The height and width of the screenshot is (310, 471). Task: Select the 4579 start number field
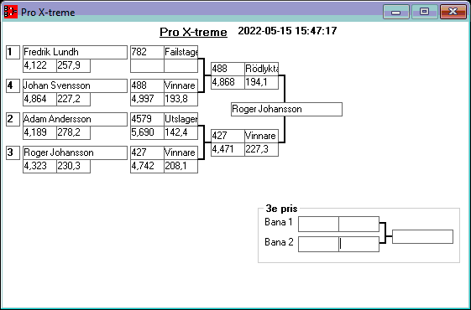(147, 119)
